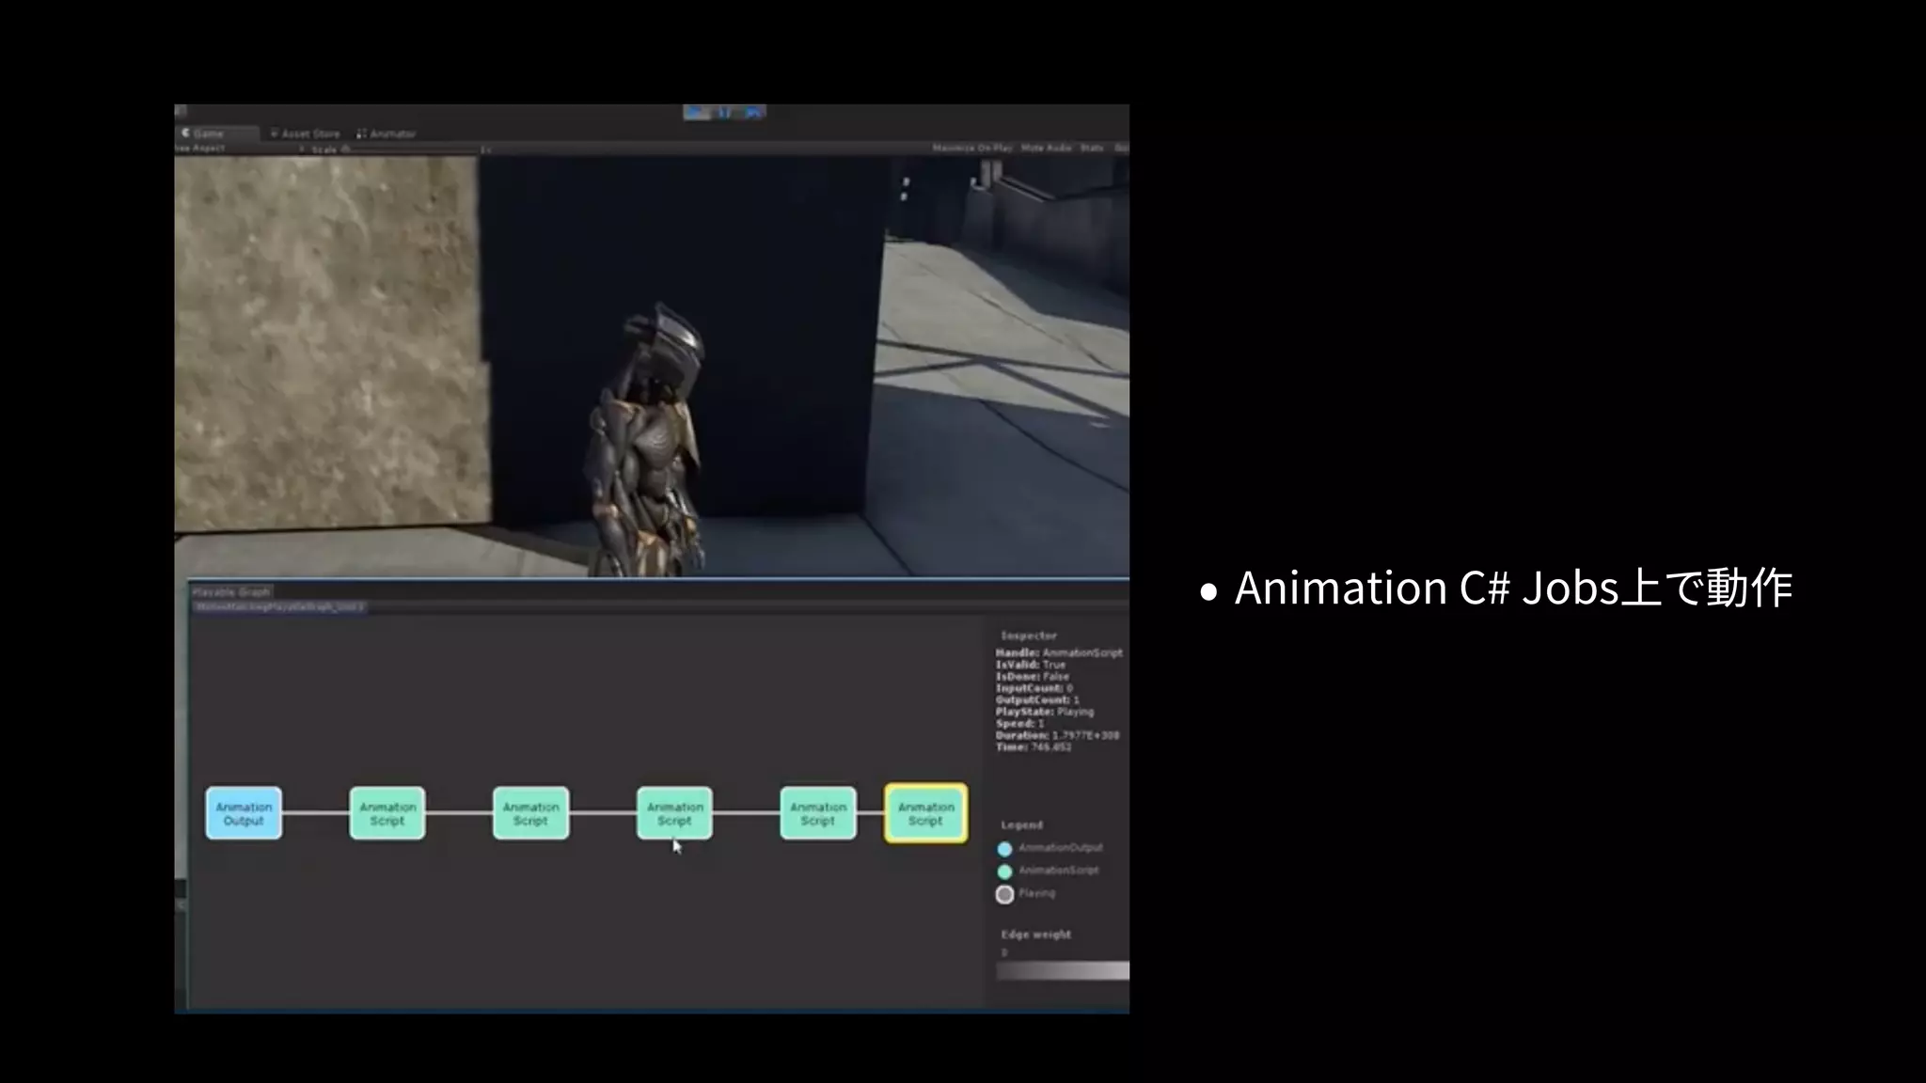Select the blue Animation Output node

[244, 813]
